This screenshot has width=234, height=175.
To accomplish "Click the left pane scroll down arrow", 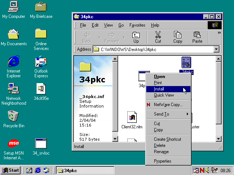I will pos(115,139).
